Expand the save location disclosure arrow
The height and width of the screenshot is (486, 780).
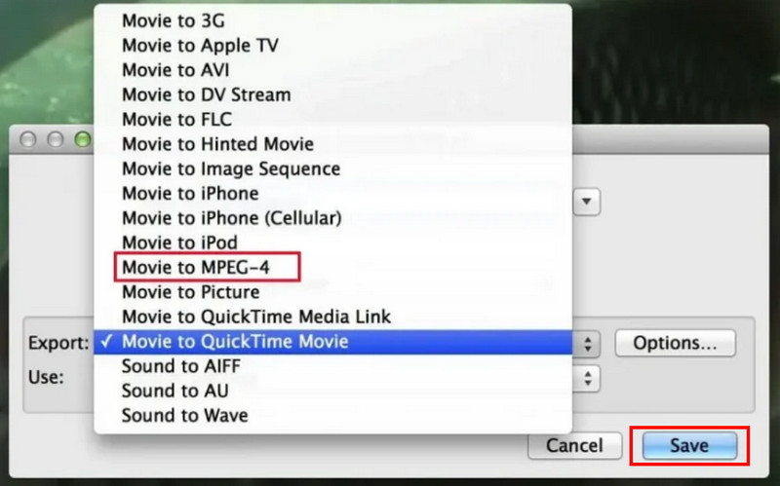(x=587, y=202)
